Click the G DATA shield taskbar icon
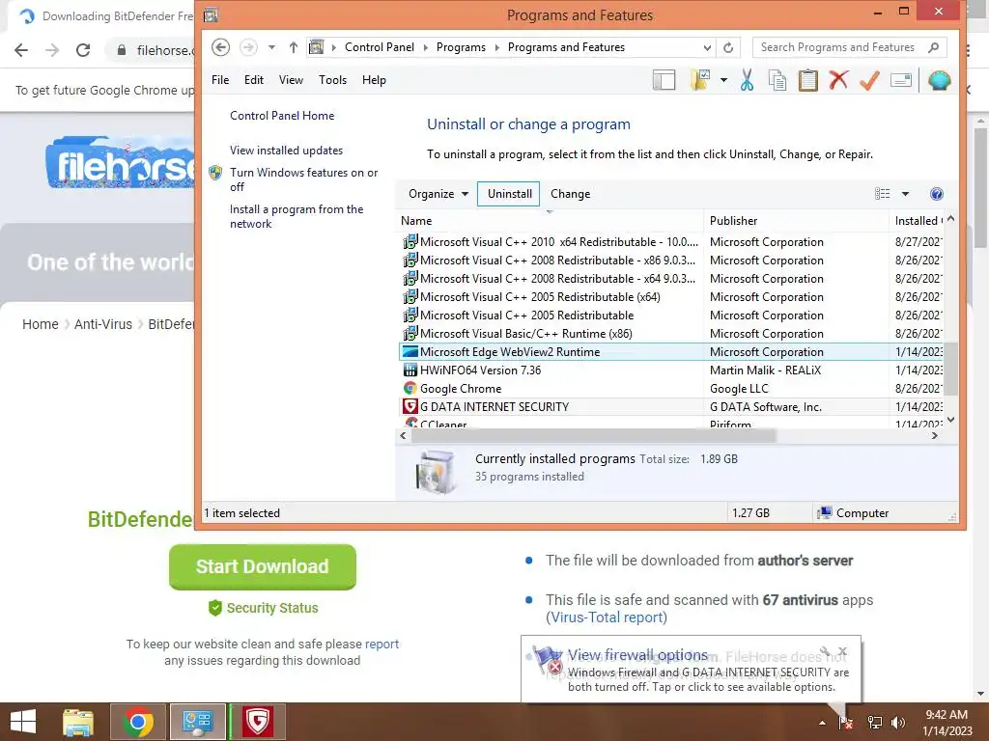 tap(258, 722)
